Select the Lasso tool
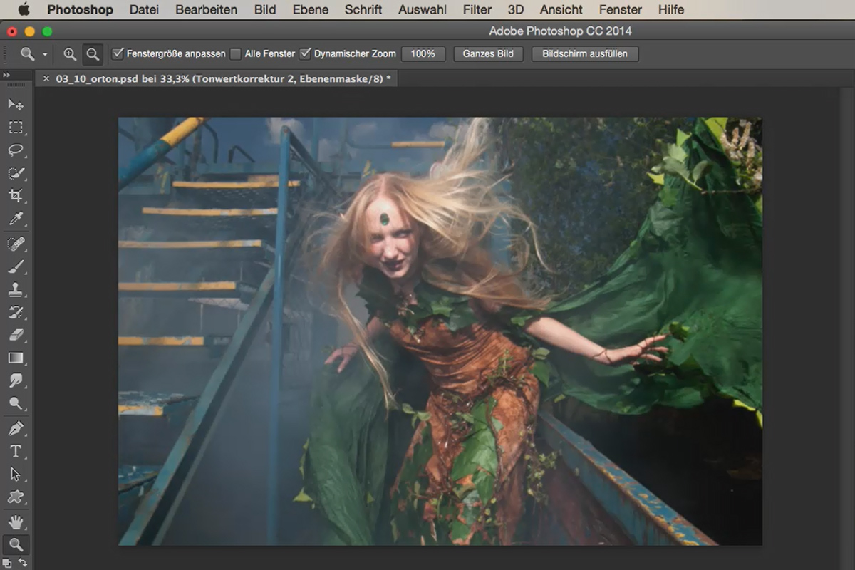The height and width of the screenshot is (570, 855). coord(16,150)
